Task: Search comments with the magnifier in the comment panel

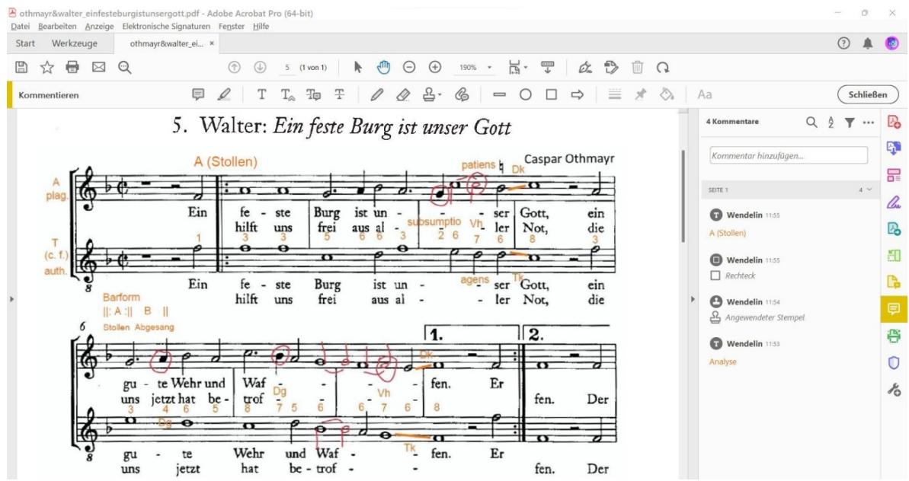Action: (x=811, y=122)
